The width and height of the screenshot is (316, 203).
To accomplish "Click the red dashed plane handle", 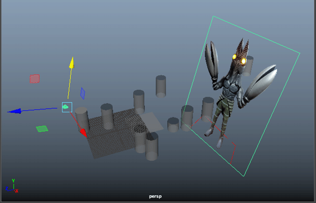I will [x=34, y=79].
